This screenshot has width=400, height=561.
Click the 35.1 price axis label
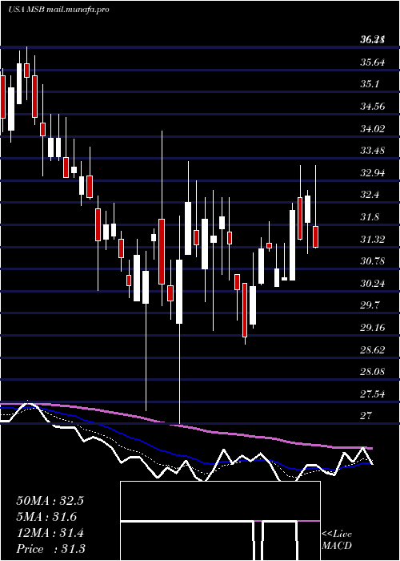(370, 84)
